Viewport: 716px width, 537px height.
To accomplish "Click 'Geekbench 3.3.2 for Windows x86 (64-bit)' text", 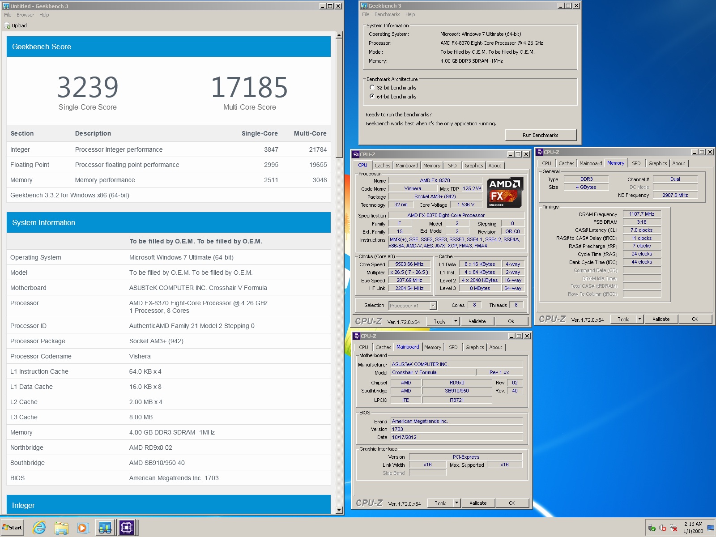I will [x=70, y=195].
